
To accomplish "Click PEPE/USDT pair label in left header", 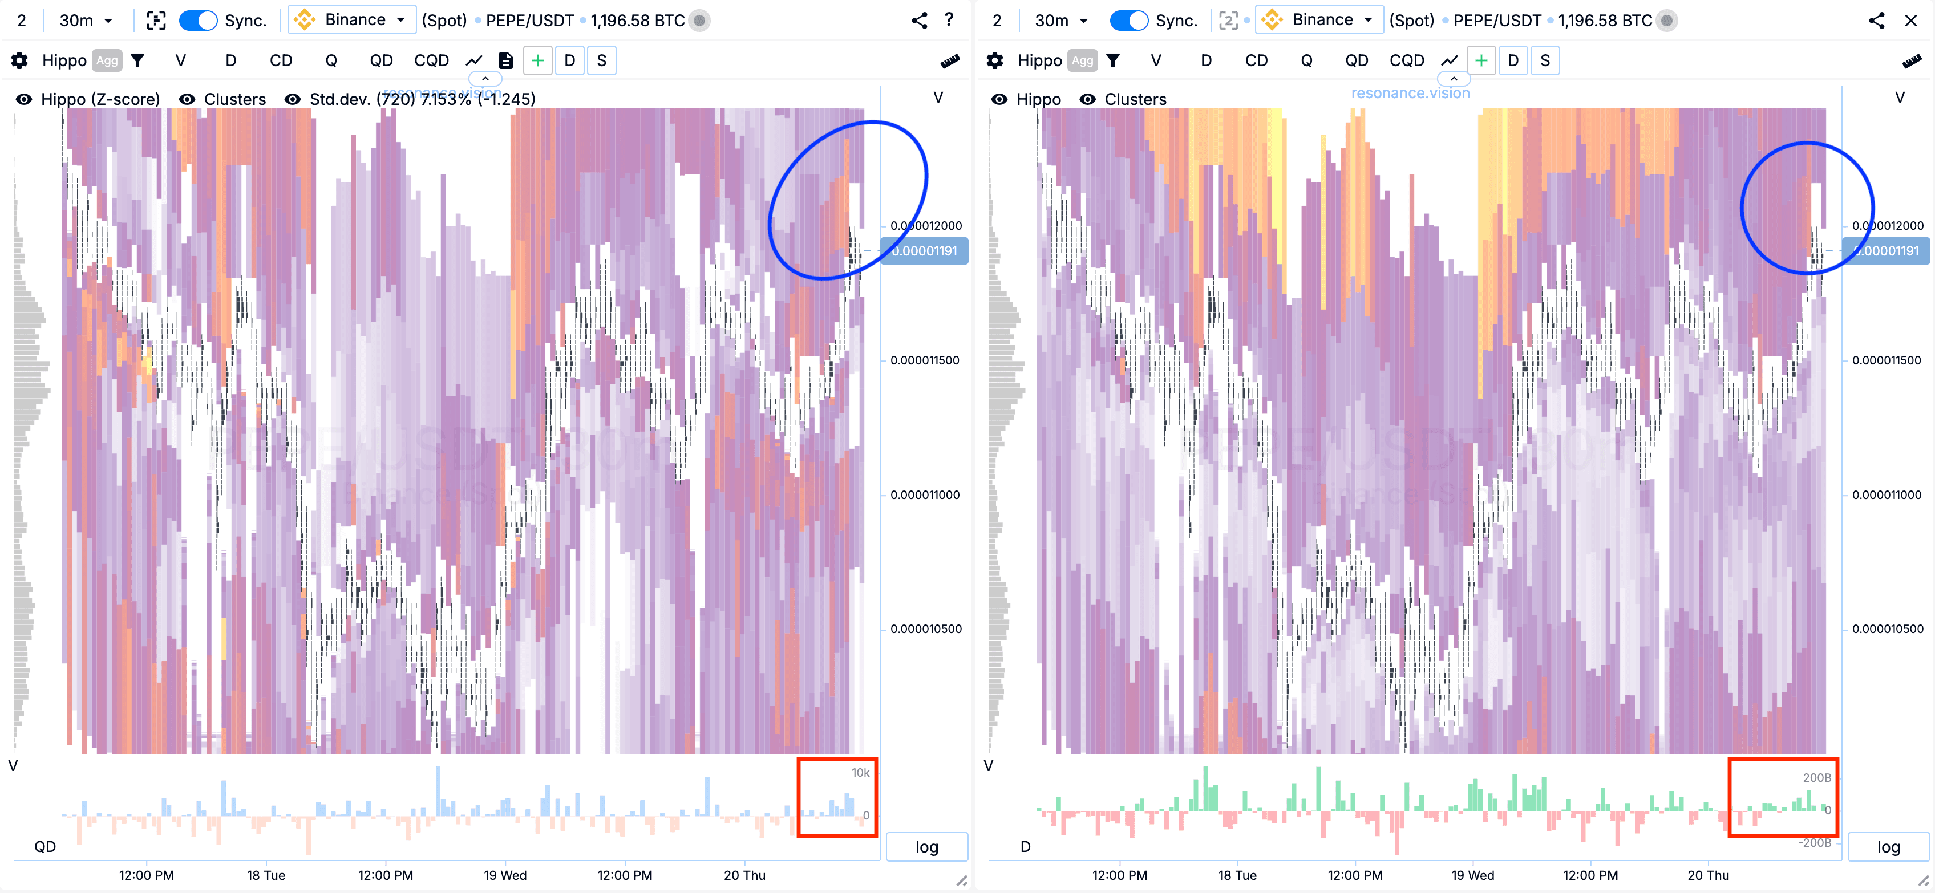I will [529, 21].
